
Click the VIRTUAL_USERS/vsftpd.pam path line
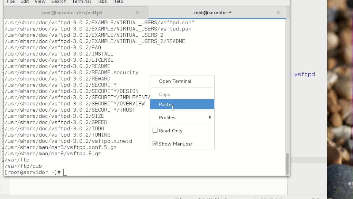[98, 29]
